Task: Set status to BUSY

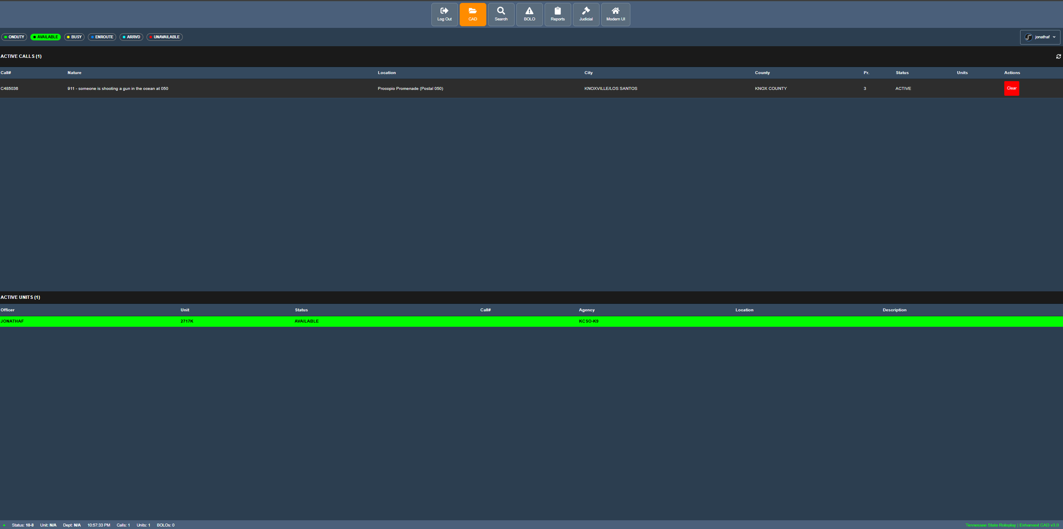Action: tap(74, 37)
